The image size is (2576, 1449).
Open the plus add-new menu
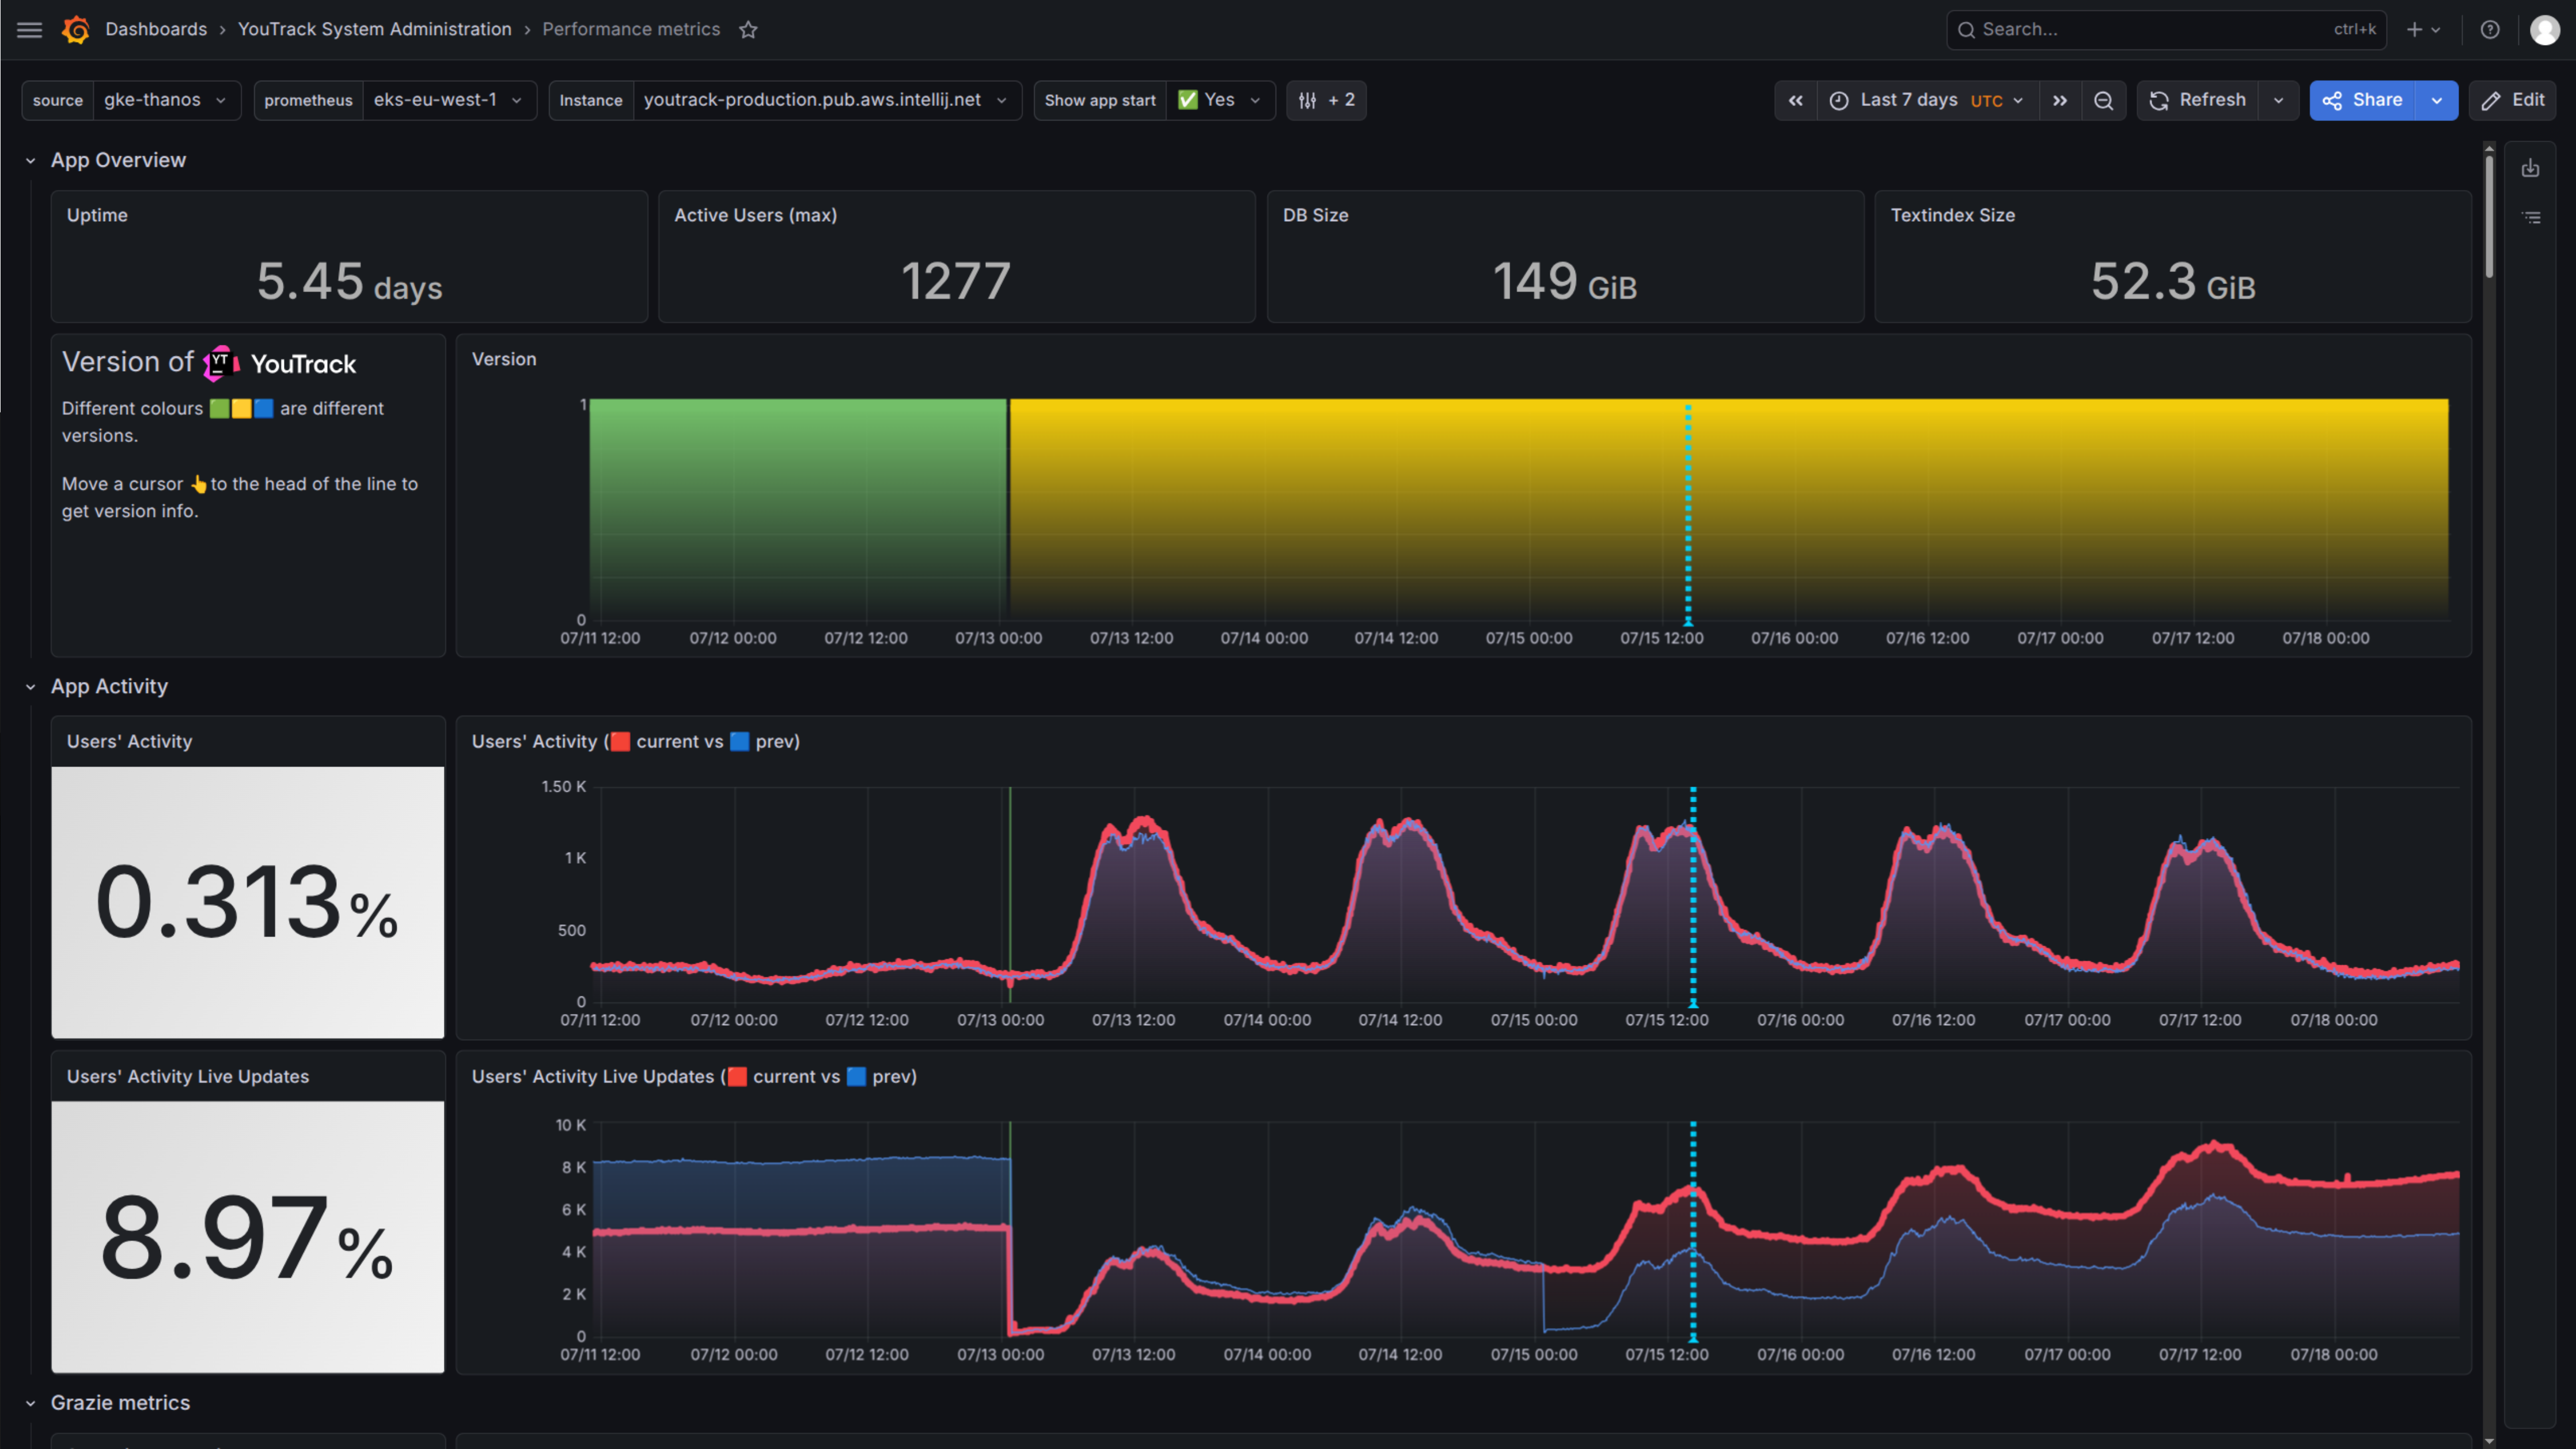pos(2423,30)
